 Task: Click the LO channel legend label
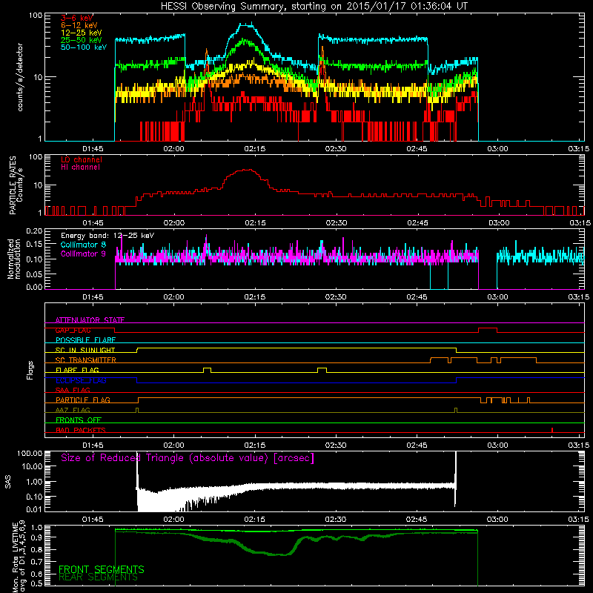click(x=82, y=159)
